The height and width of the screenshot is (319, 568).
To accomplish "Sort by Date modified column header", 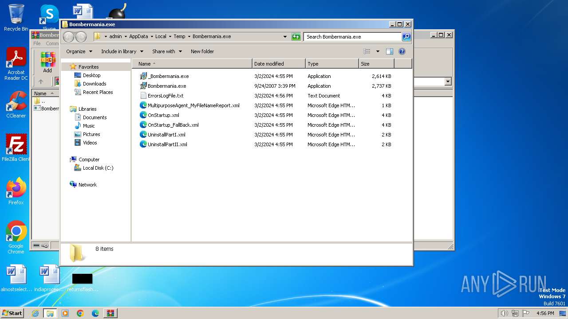I will (x=279, y=64).
